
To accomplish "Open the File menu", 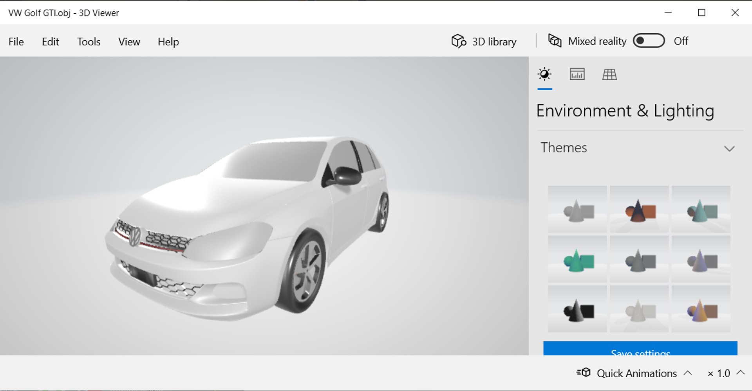I will click(x=16, y=41).
